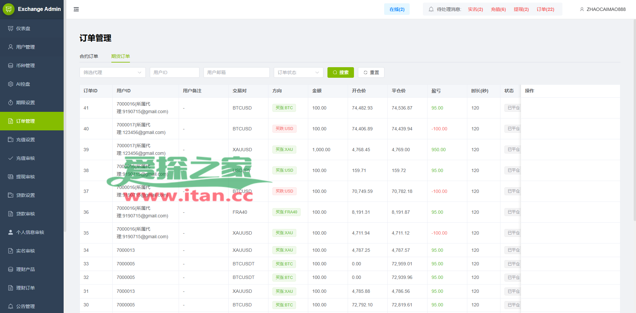The image size is (636, 313).
Task: Open pending 订单(22) notifications link
Action: pyautogui.click(x=545, y=9)
